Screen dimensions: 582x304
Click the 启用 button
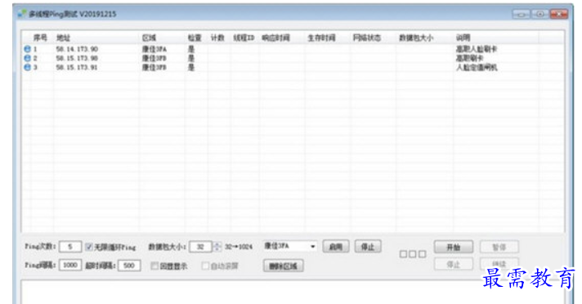(336, 247)
